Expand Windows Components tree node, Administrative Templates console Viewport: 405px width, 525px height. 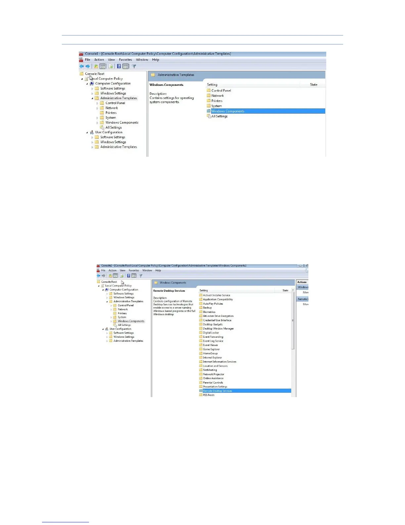tap(97, 123)
